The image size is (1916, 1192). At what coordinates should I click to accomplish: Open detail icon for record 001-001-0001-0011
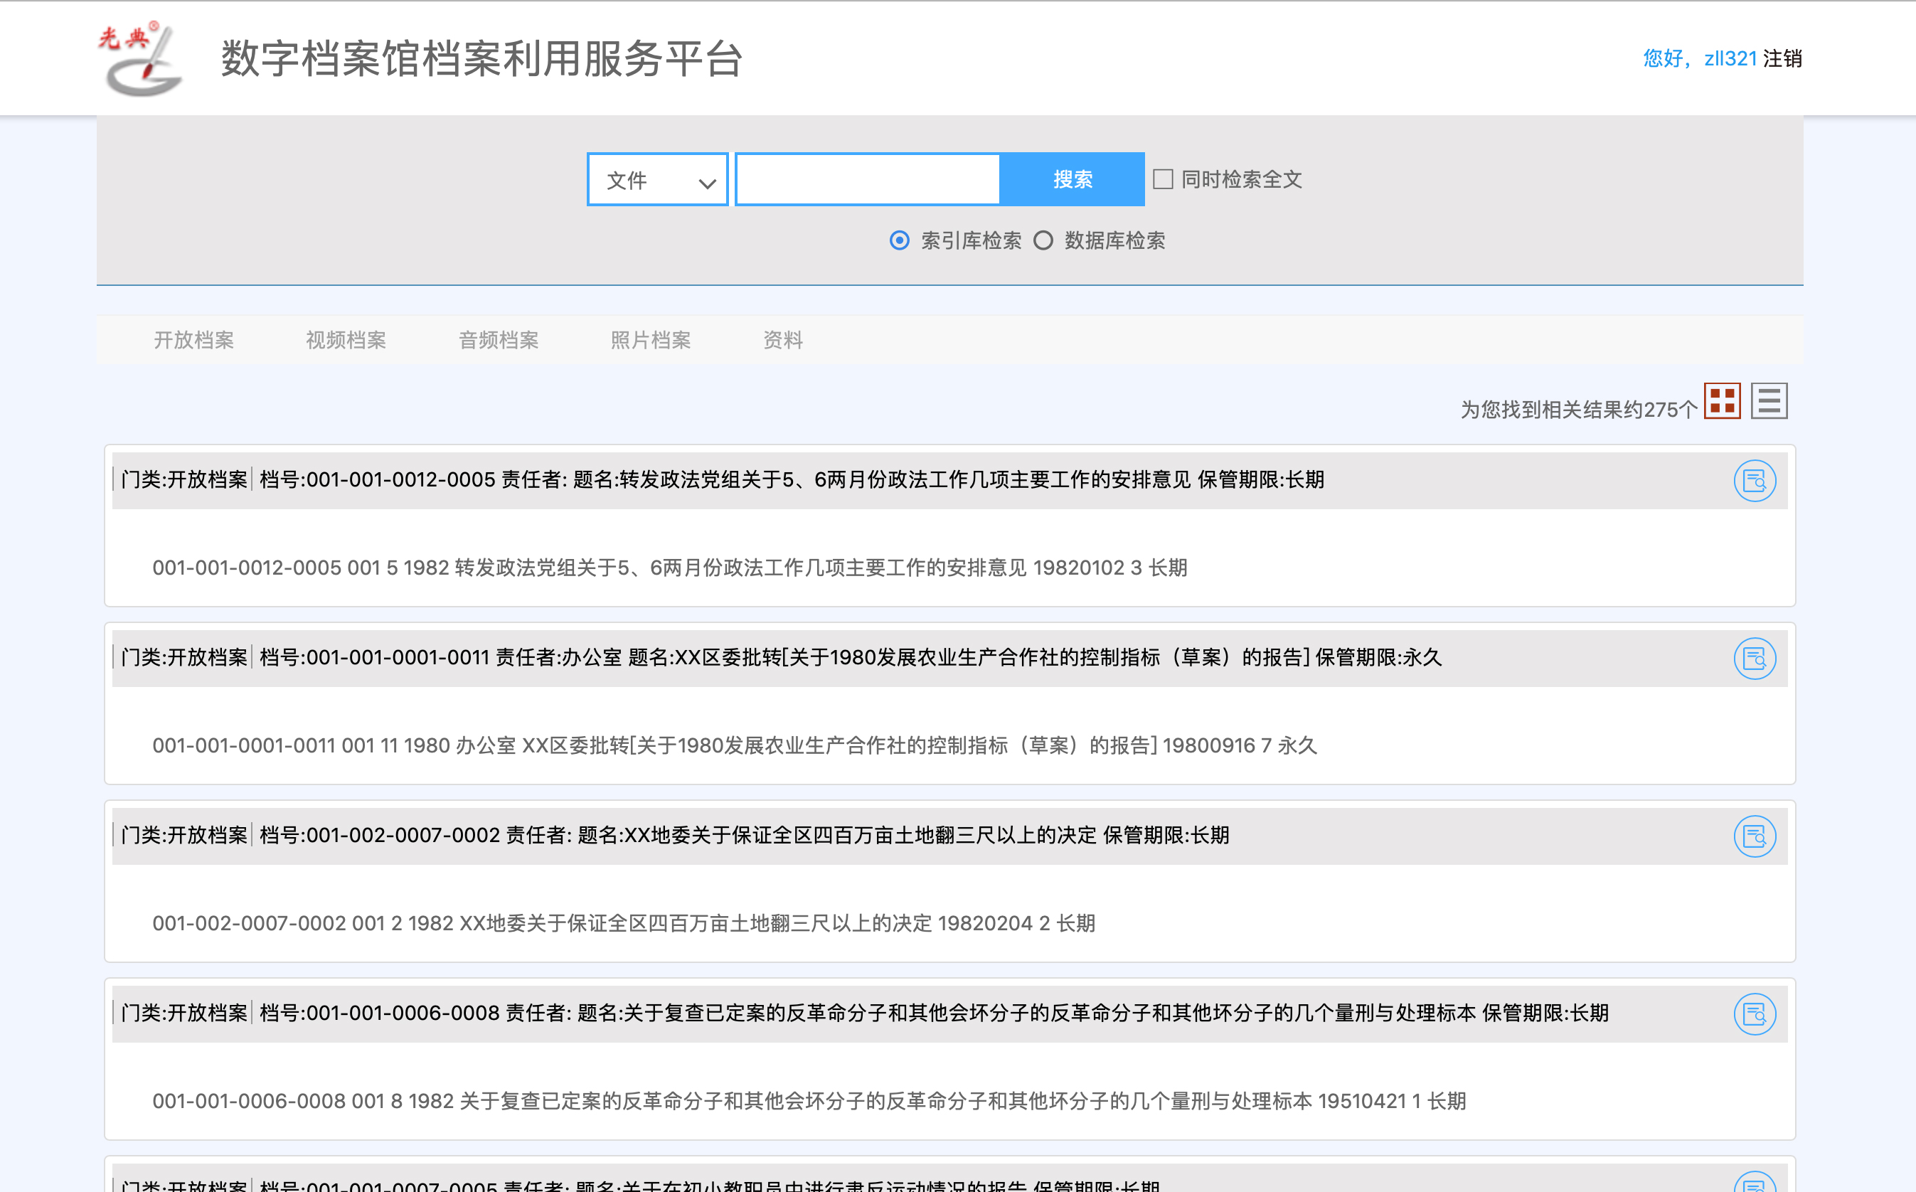coord(1755,659)
